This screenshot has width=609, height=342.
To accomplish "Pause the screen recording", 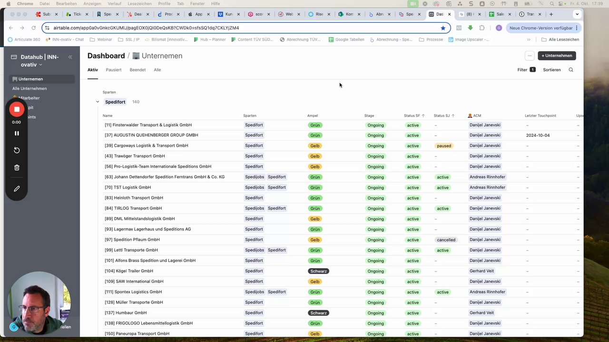I will 17,133.
